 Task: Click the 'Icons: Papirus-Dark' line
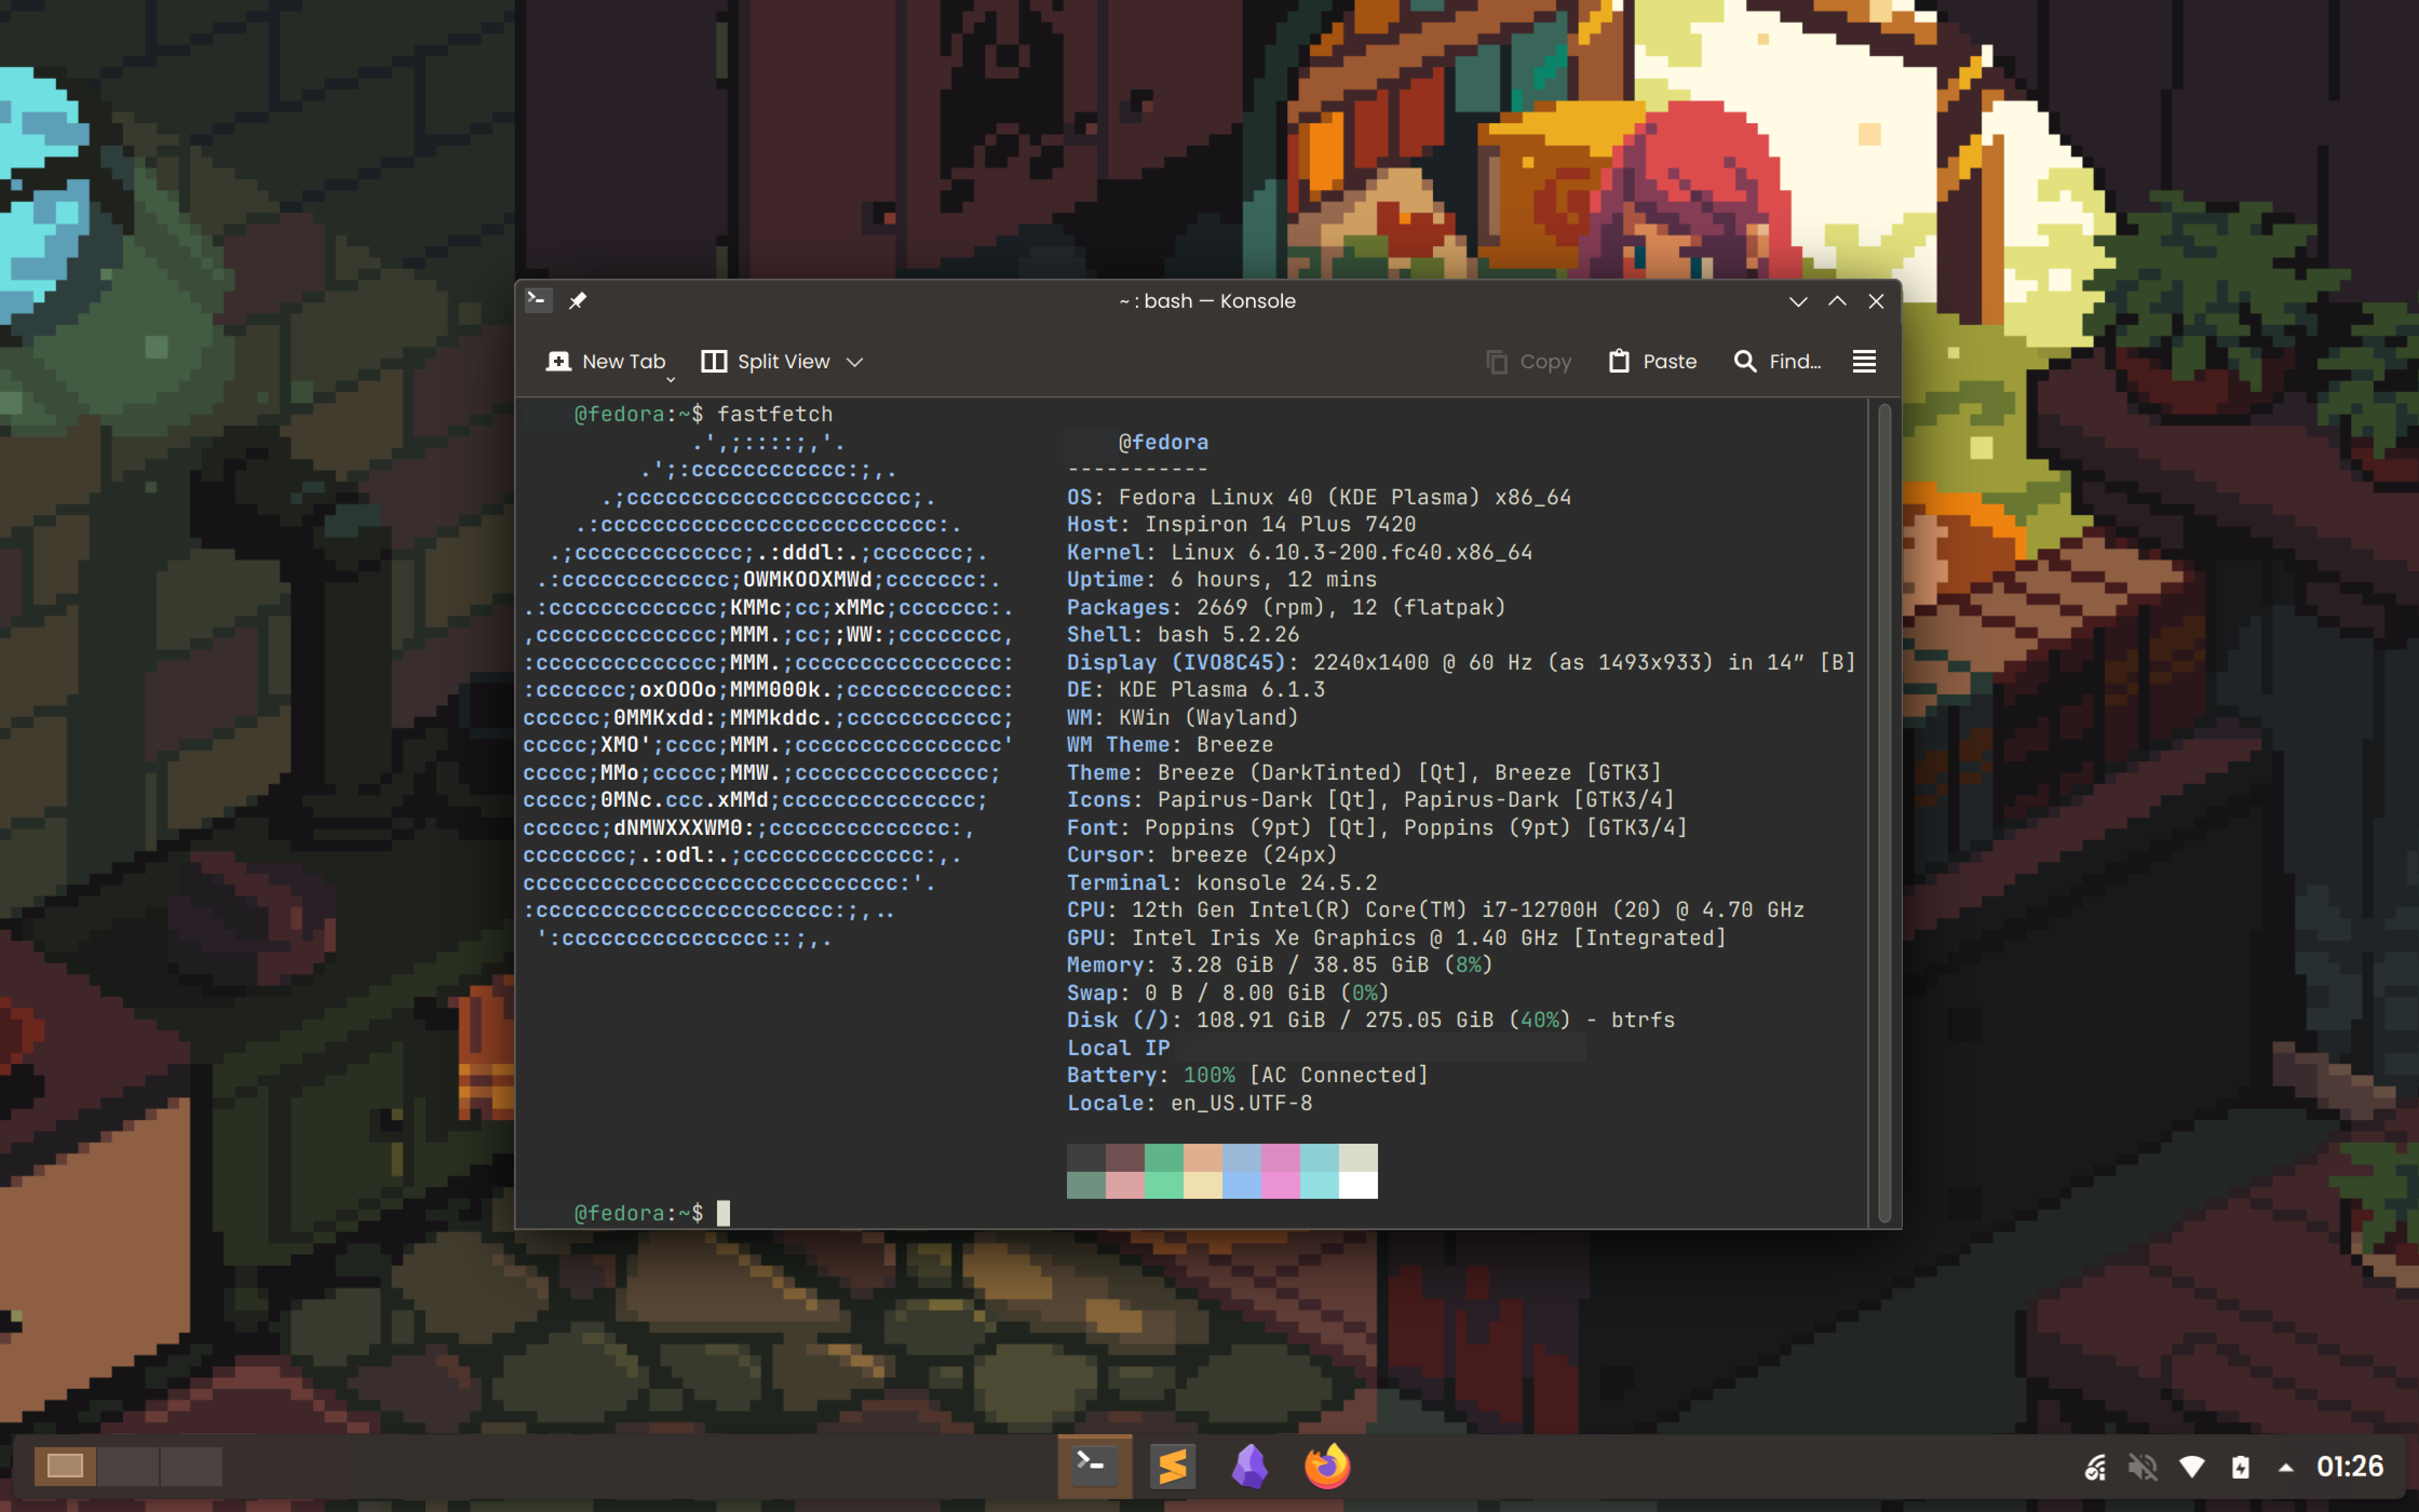click(x=1370, y=799)
